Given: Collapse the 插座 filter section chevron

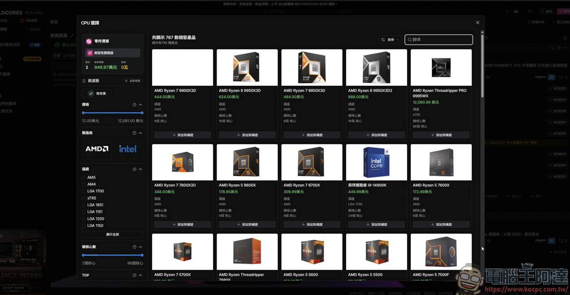Looking at the screenshot, I should pyautogui.click(x=141, y=169).
